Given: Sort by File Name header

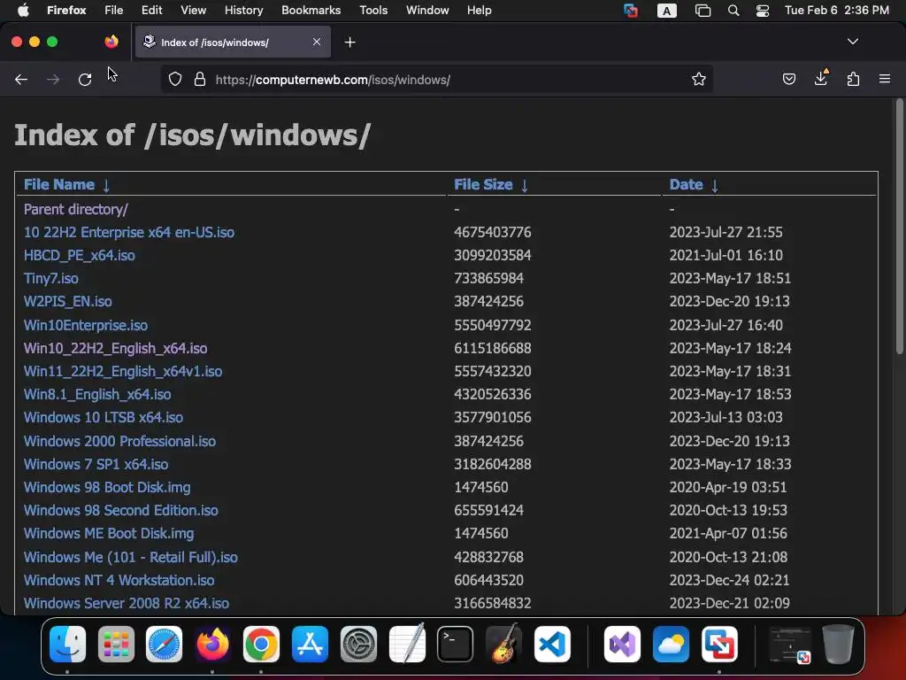Looking at the screenshot, I should (66, 184).
